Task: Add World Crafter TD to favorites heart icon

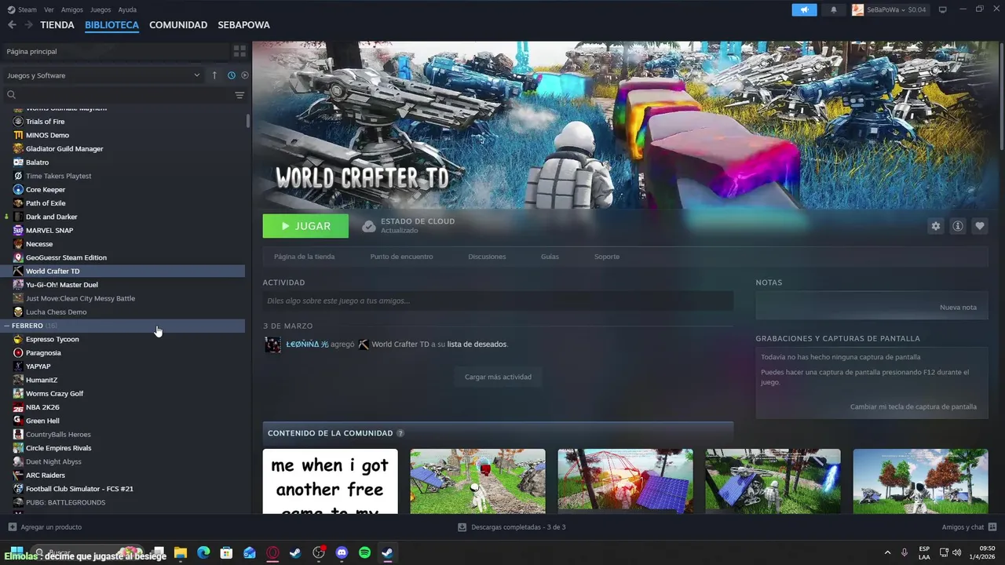Action: [980, 226]
